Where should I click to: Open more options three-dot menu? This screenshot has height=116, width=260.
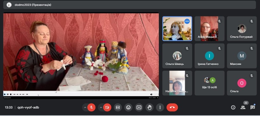click(160, 107)
